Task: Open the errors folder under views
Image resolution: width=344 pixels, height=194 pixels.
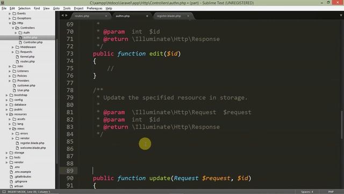Action: (24, 134)
